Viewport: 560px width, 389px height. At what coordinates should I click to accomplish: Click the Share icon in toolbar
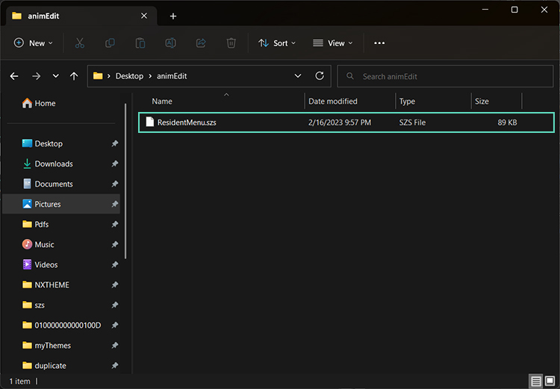coord(201,43)
